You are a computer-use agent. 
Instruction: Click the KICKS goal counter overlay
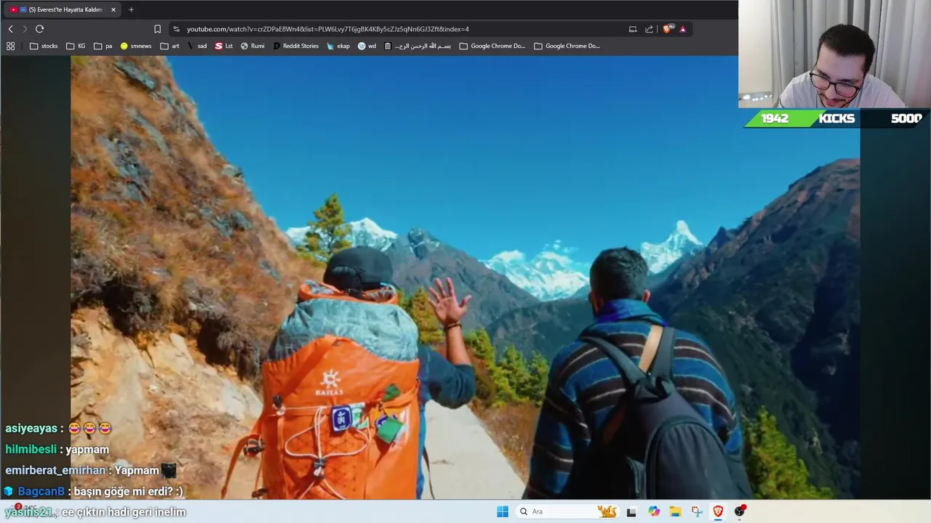836,118
